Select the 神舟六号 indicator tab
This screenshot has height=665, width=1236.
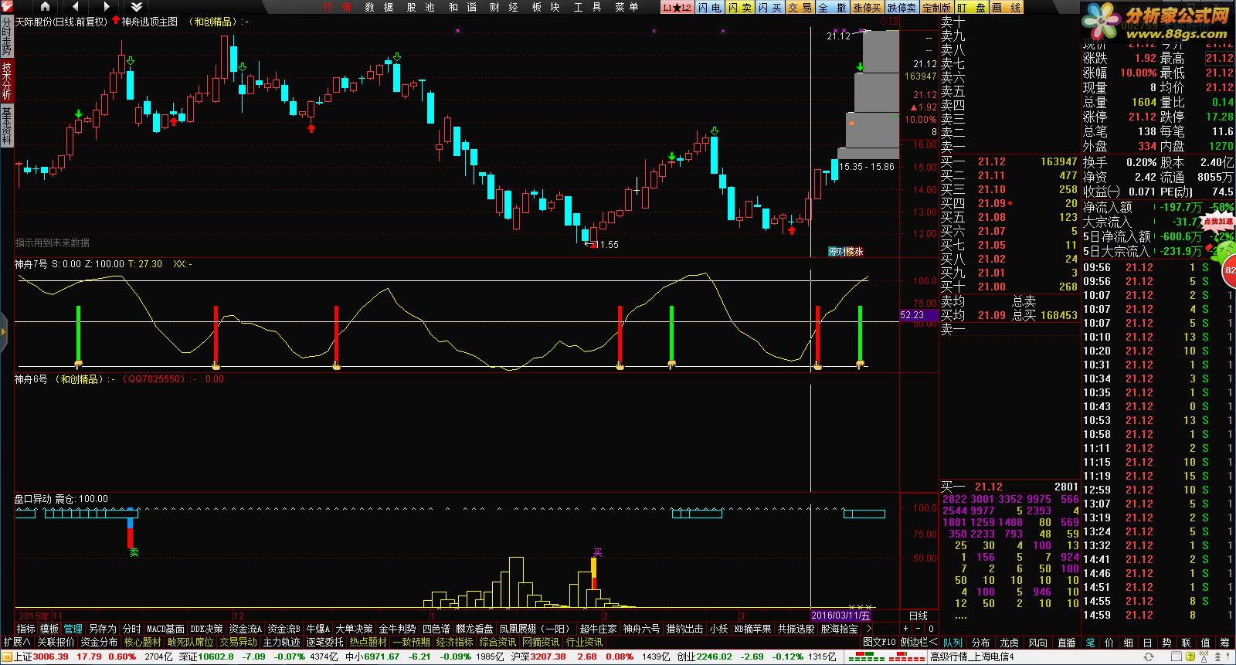click(641, 629)
